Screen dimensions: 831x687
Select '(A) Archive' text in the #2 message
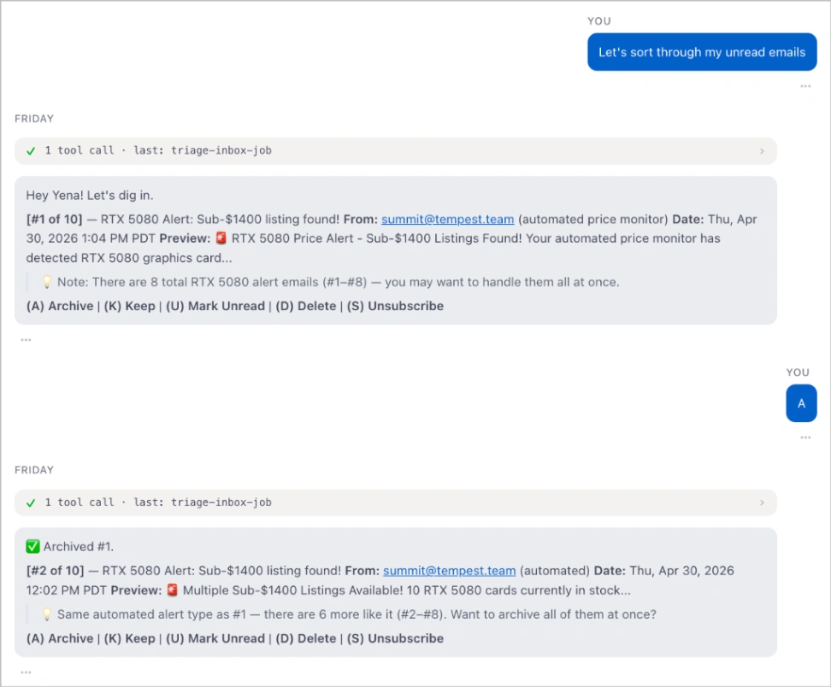(60, 639)
